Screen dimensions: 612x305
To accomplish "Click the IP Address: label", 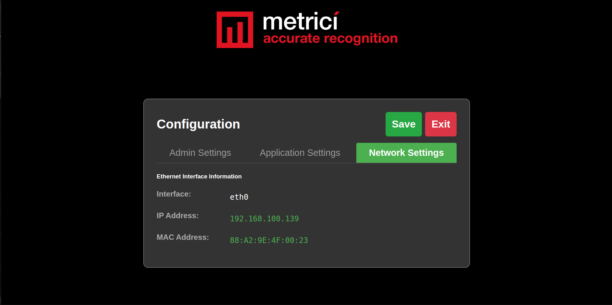I will tap(178, 216).
